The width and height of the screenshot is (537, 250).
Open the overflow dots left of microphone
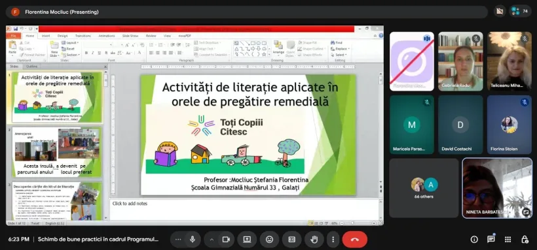pyautogui.click(x=177, y=240)
